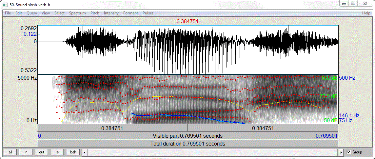375x159 pixels.
Task: Click the 'all' zoom button
Action: pyautogui.click(x=10, y=152)
